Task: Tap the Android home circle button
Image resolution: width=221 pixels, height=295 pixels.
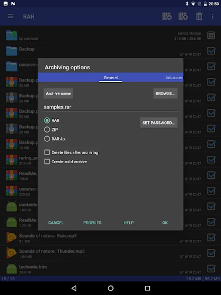Action: 111,288
